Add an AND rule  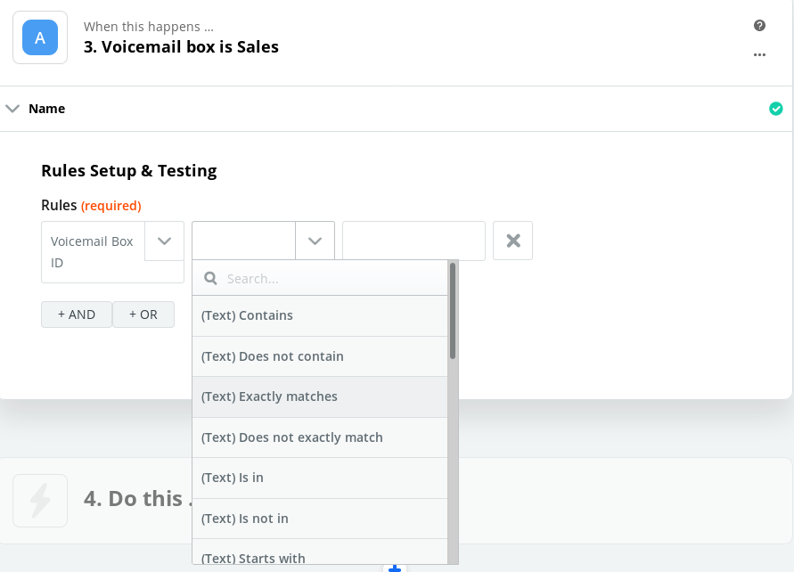pos(77,315)
